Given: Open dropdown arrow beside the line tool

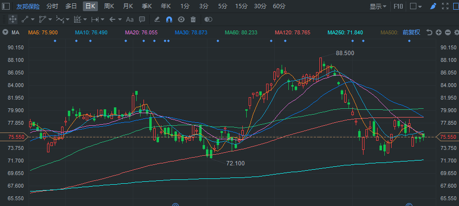Looking at the screenshot, I should click(33, 19).
